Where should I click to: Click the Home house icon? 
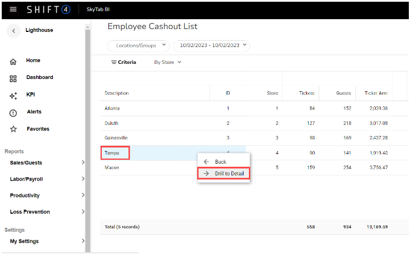[13, 61]
